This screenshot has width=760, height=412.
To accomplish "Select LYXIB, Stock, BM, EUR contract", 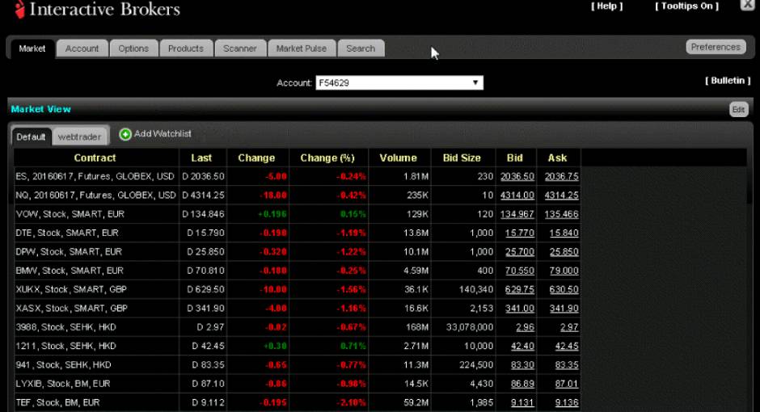I will click(63, 385).
